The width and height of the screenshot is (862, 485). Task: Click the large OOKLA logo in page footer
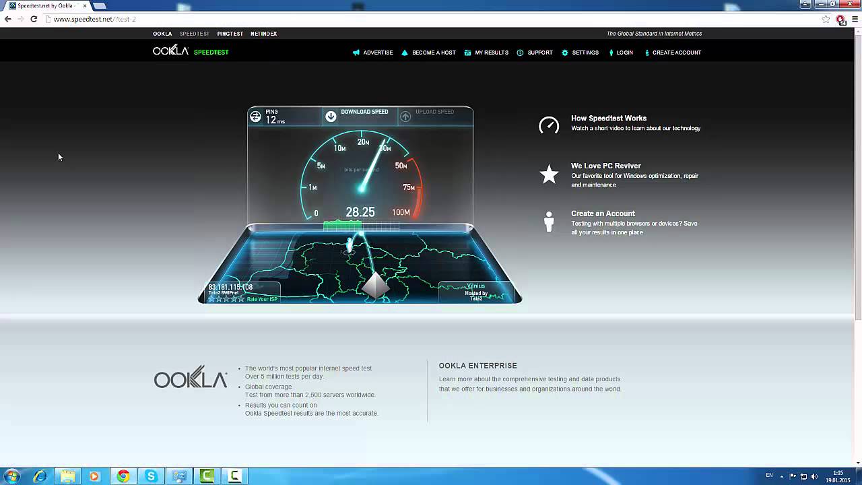191,377
